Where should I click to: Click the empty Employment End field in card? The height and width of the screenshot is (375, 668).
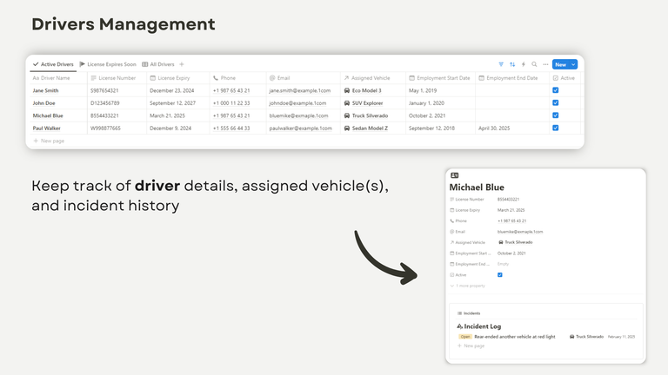[x=503, y=264]
